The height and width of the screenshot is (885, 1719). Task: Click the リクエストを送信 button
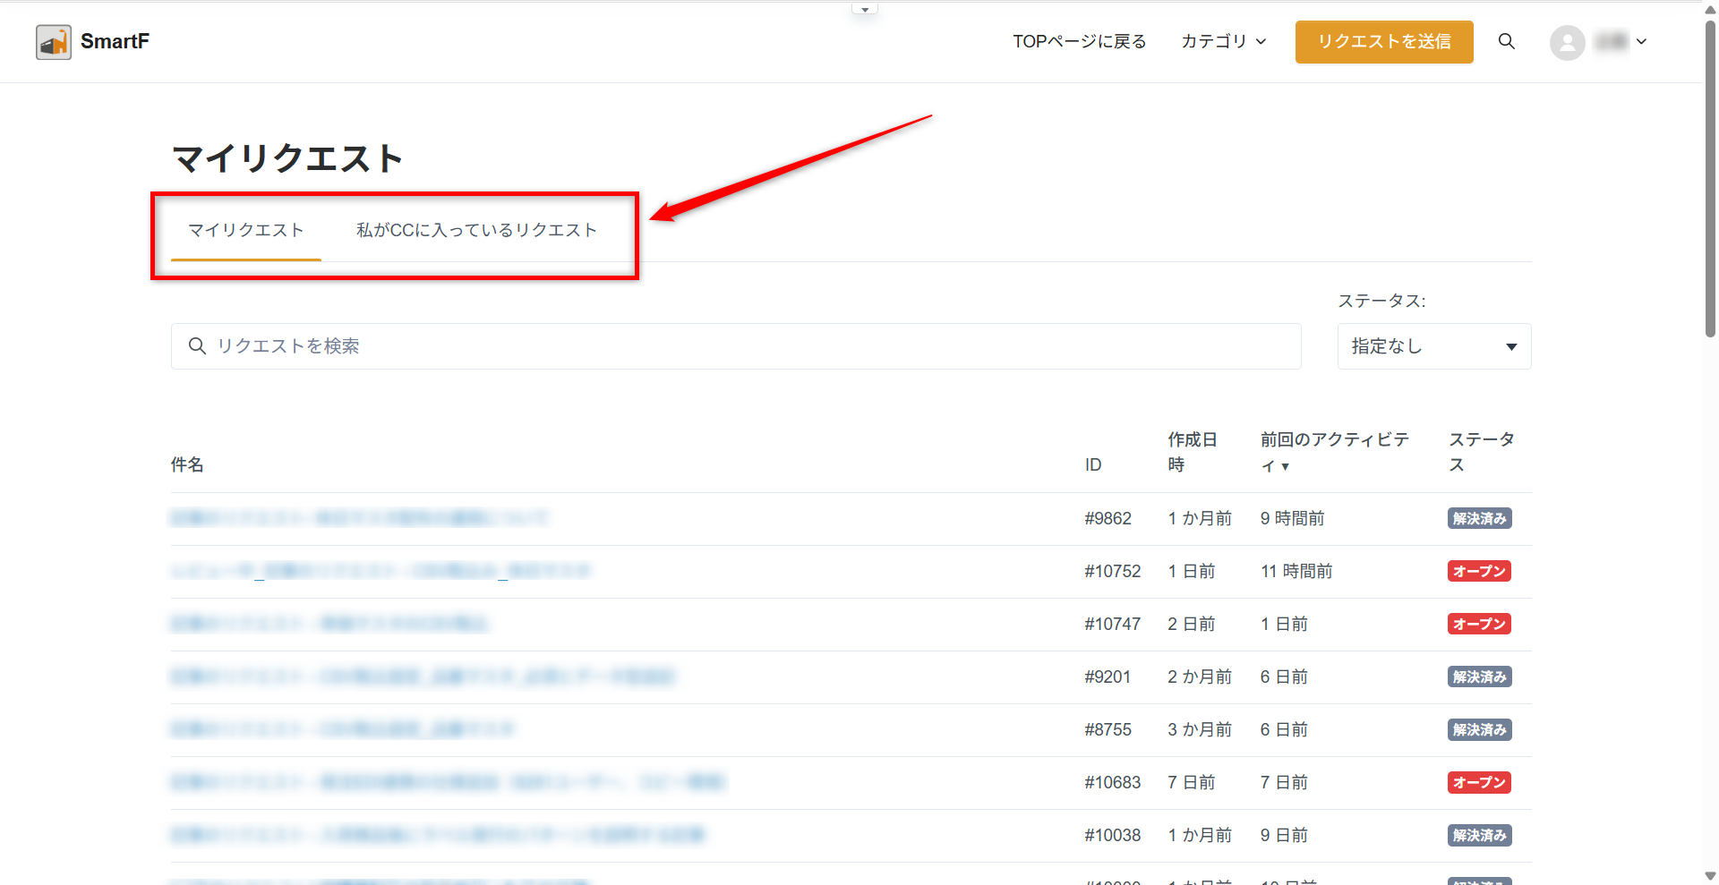pos(1383,42)
